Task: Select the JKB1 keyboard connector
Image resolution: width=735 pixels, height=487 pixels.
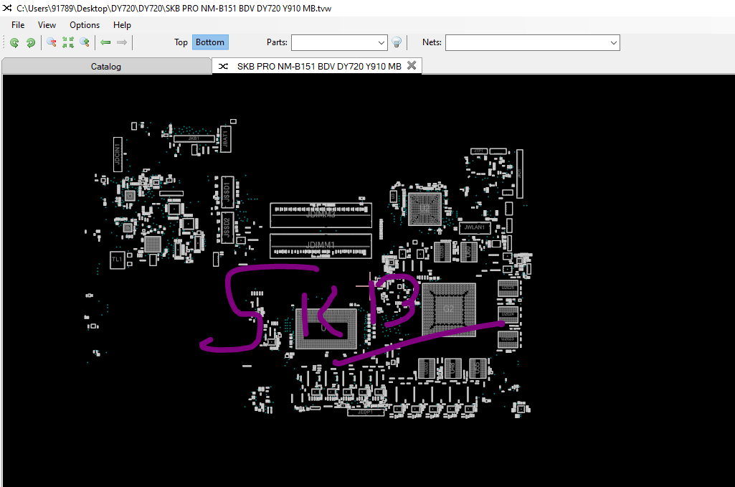Action: pos(194,138)
